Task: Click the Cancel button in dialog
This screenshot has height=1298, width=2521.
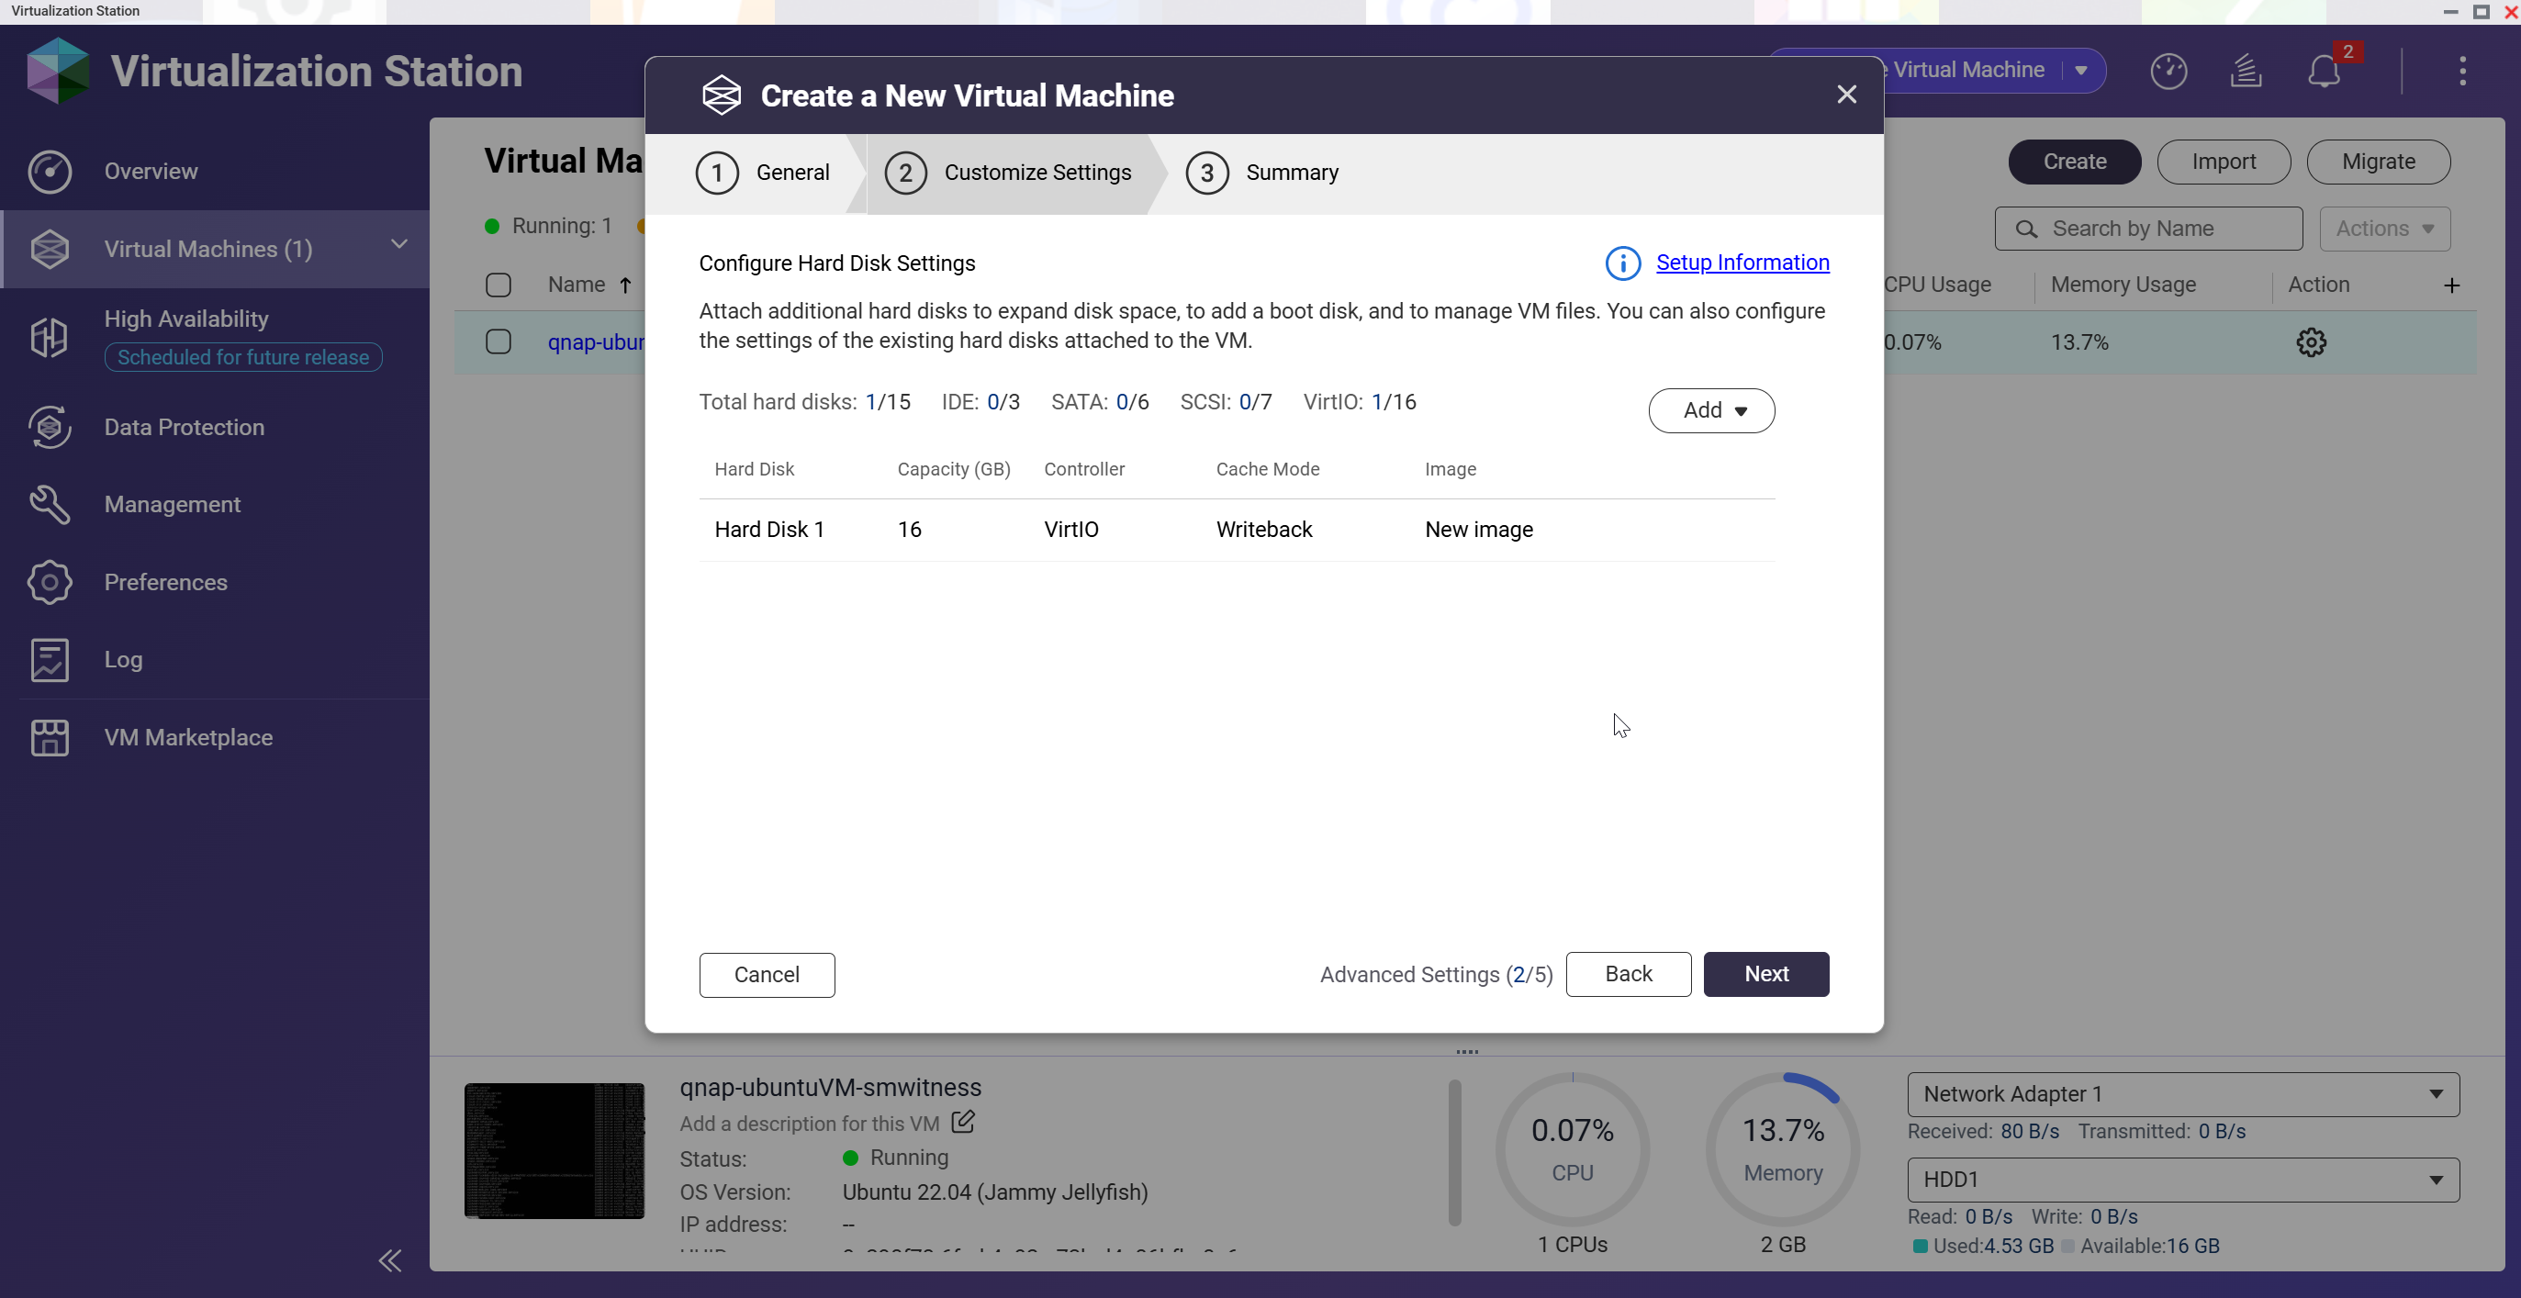Action: [x=767, y=974]
